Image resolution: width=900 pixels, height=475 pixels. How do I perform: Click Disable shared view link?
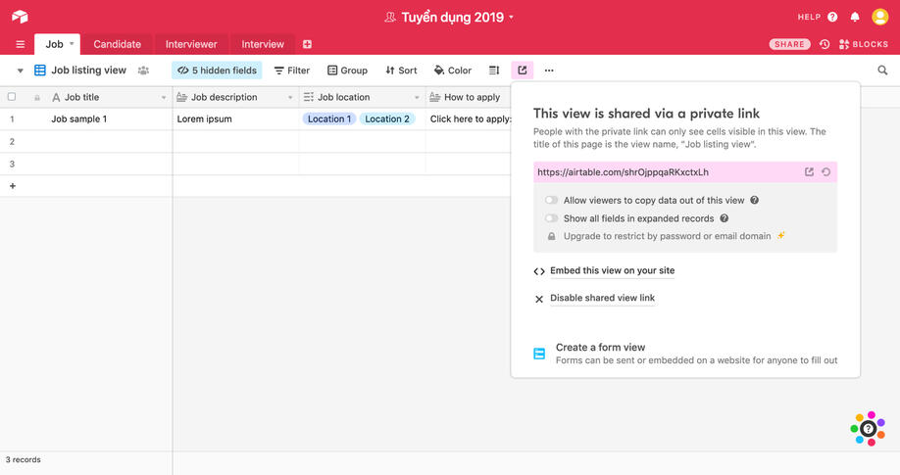pos(602,299)
